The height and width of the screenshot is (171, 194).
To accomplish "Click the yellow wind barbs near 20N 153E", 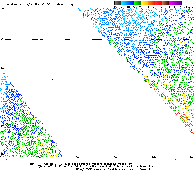I will pyautogui.click(x=44, y=149).
